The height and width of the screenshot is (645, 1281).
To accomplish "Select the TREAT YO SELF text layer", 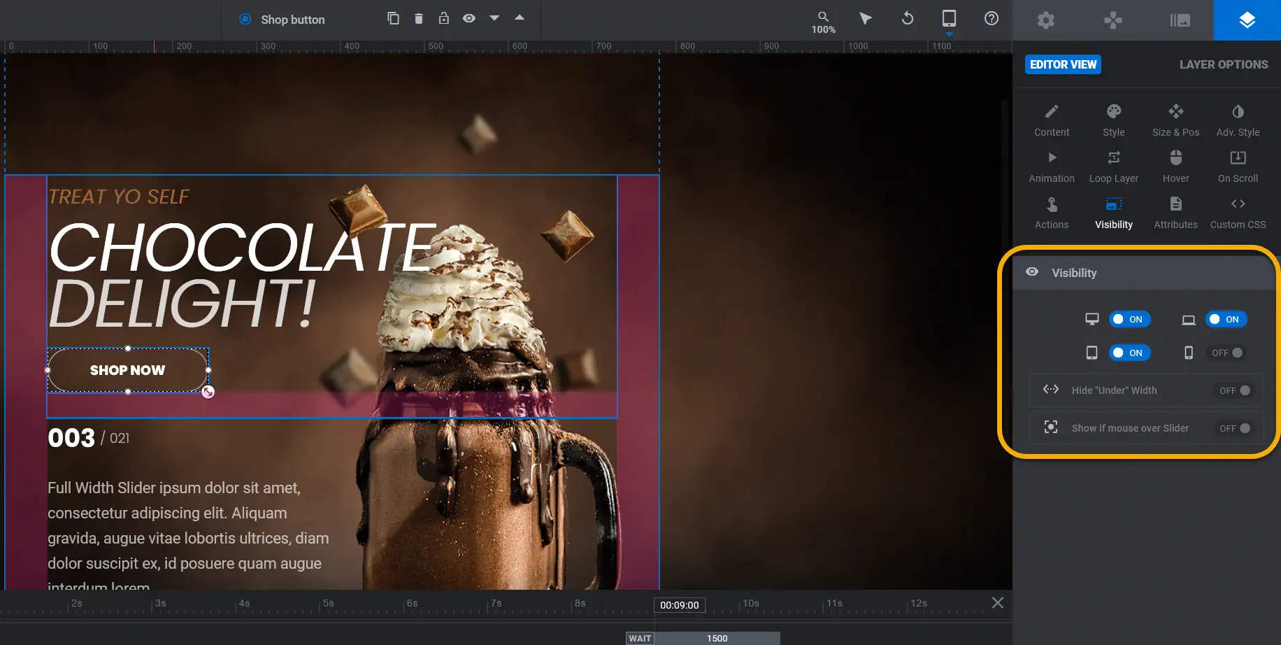I will point(119,197).
